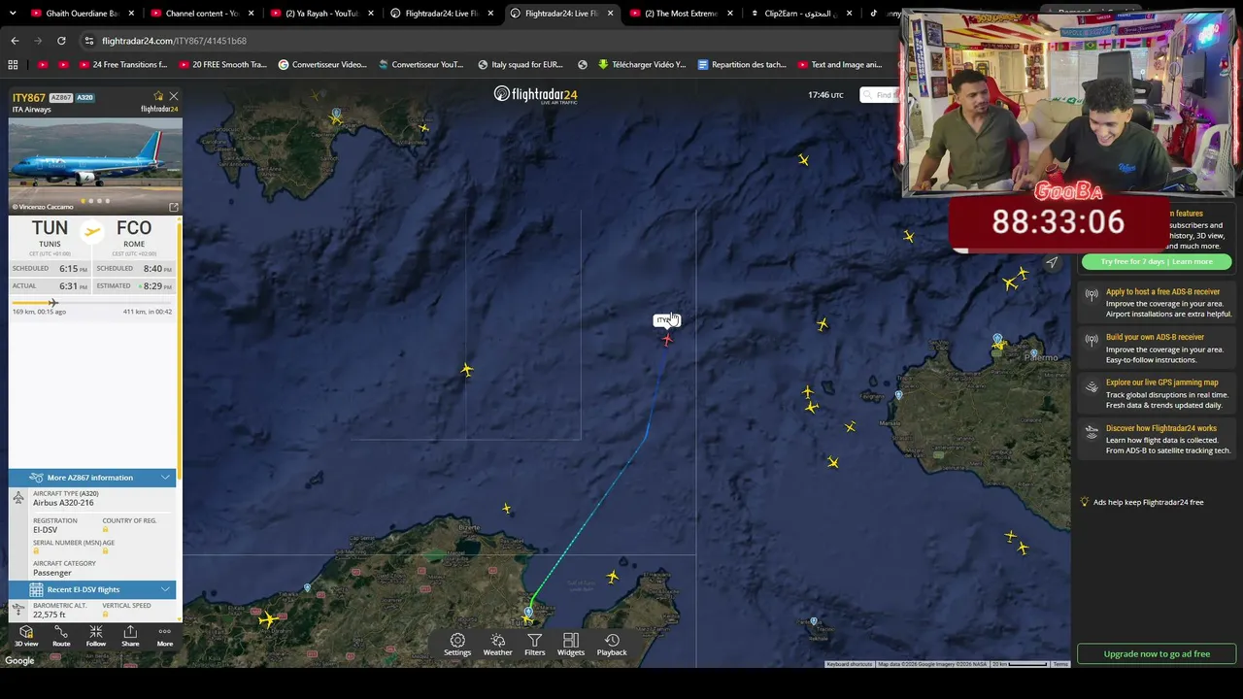1243x699 pixels.
Task: Open the aircraft photo's external link icon
Action: 174,207
